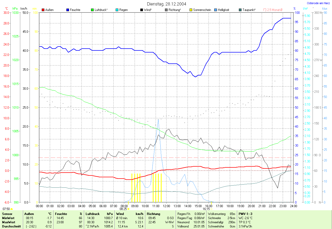Screen dimensions: 332x229
Task: Click the sunset marker next to 16:15
Action: tap(211, 209)
